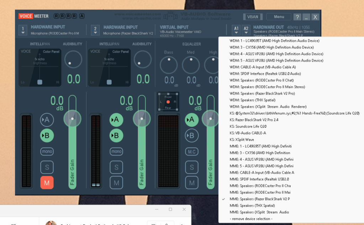Open the Voicemeeter Menu
The image size is (364, 225).
[279, 17]
